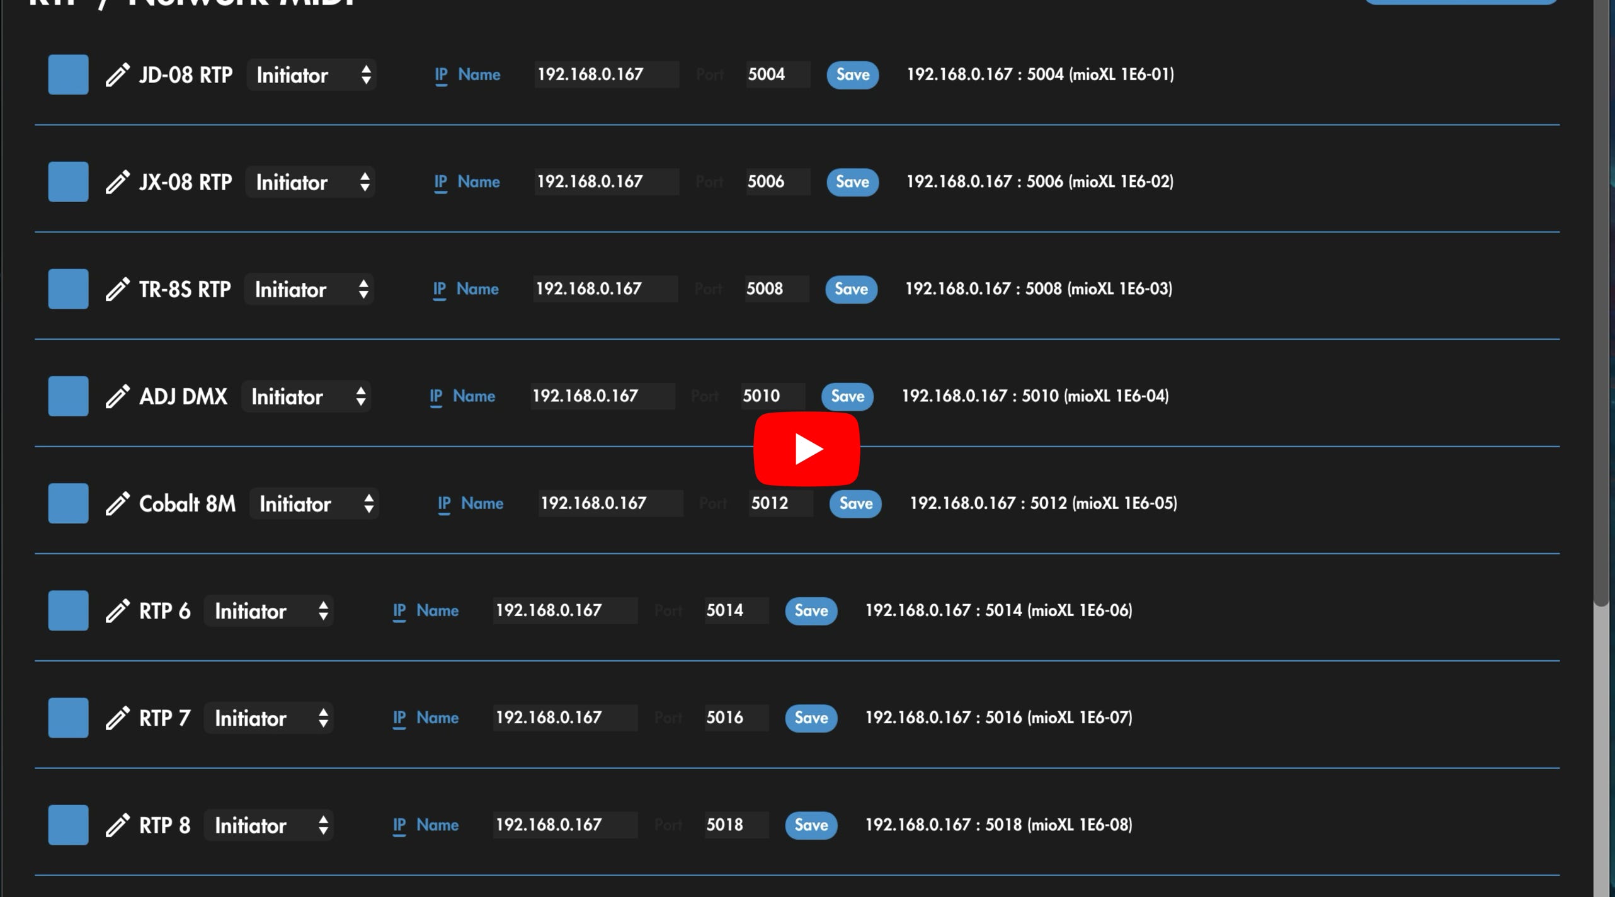
Task: Click the port field showing 5016
Action: [736, 717]
